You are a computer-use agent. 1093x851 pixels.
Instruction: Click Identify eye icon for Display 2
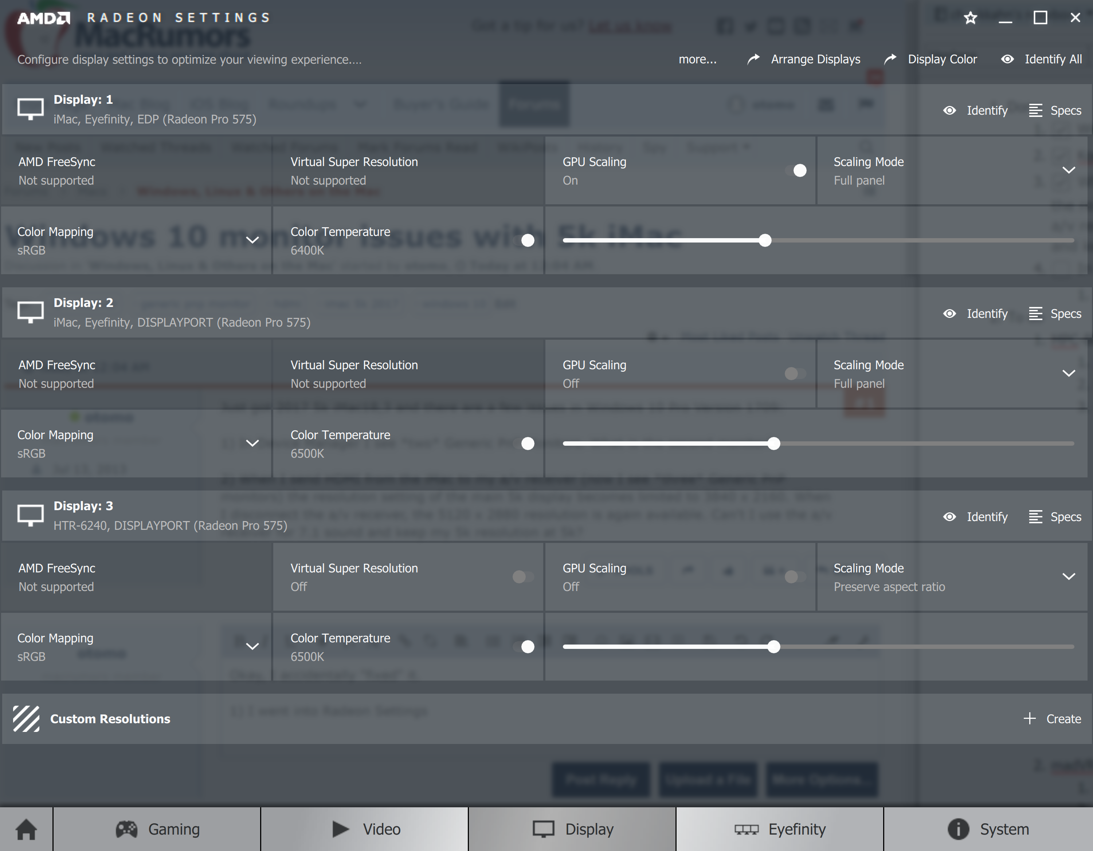pyautogui.click(x=949, y=314)
